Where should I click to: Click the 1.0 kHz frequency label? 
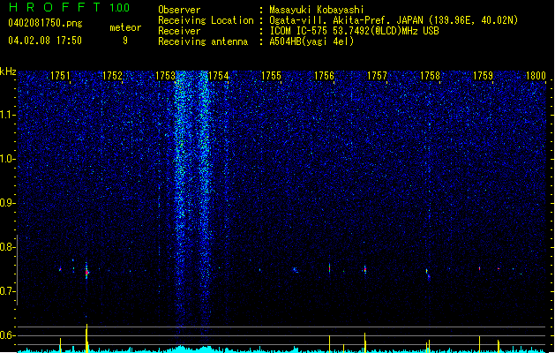(8, 159)
